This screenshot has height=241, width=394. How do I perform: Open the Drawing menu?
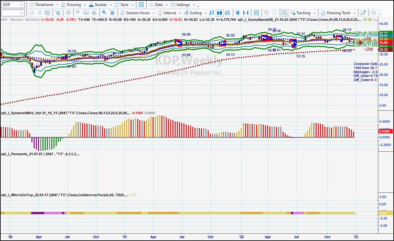(x=73, y=5)
